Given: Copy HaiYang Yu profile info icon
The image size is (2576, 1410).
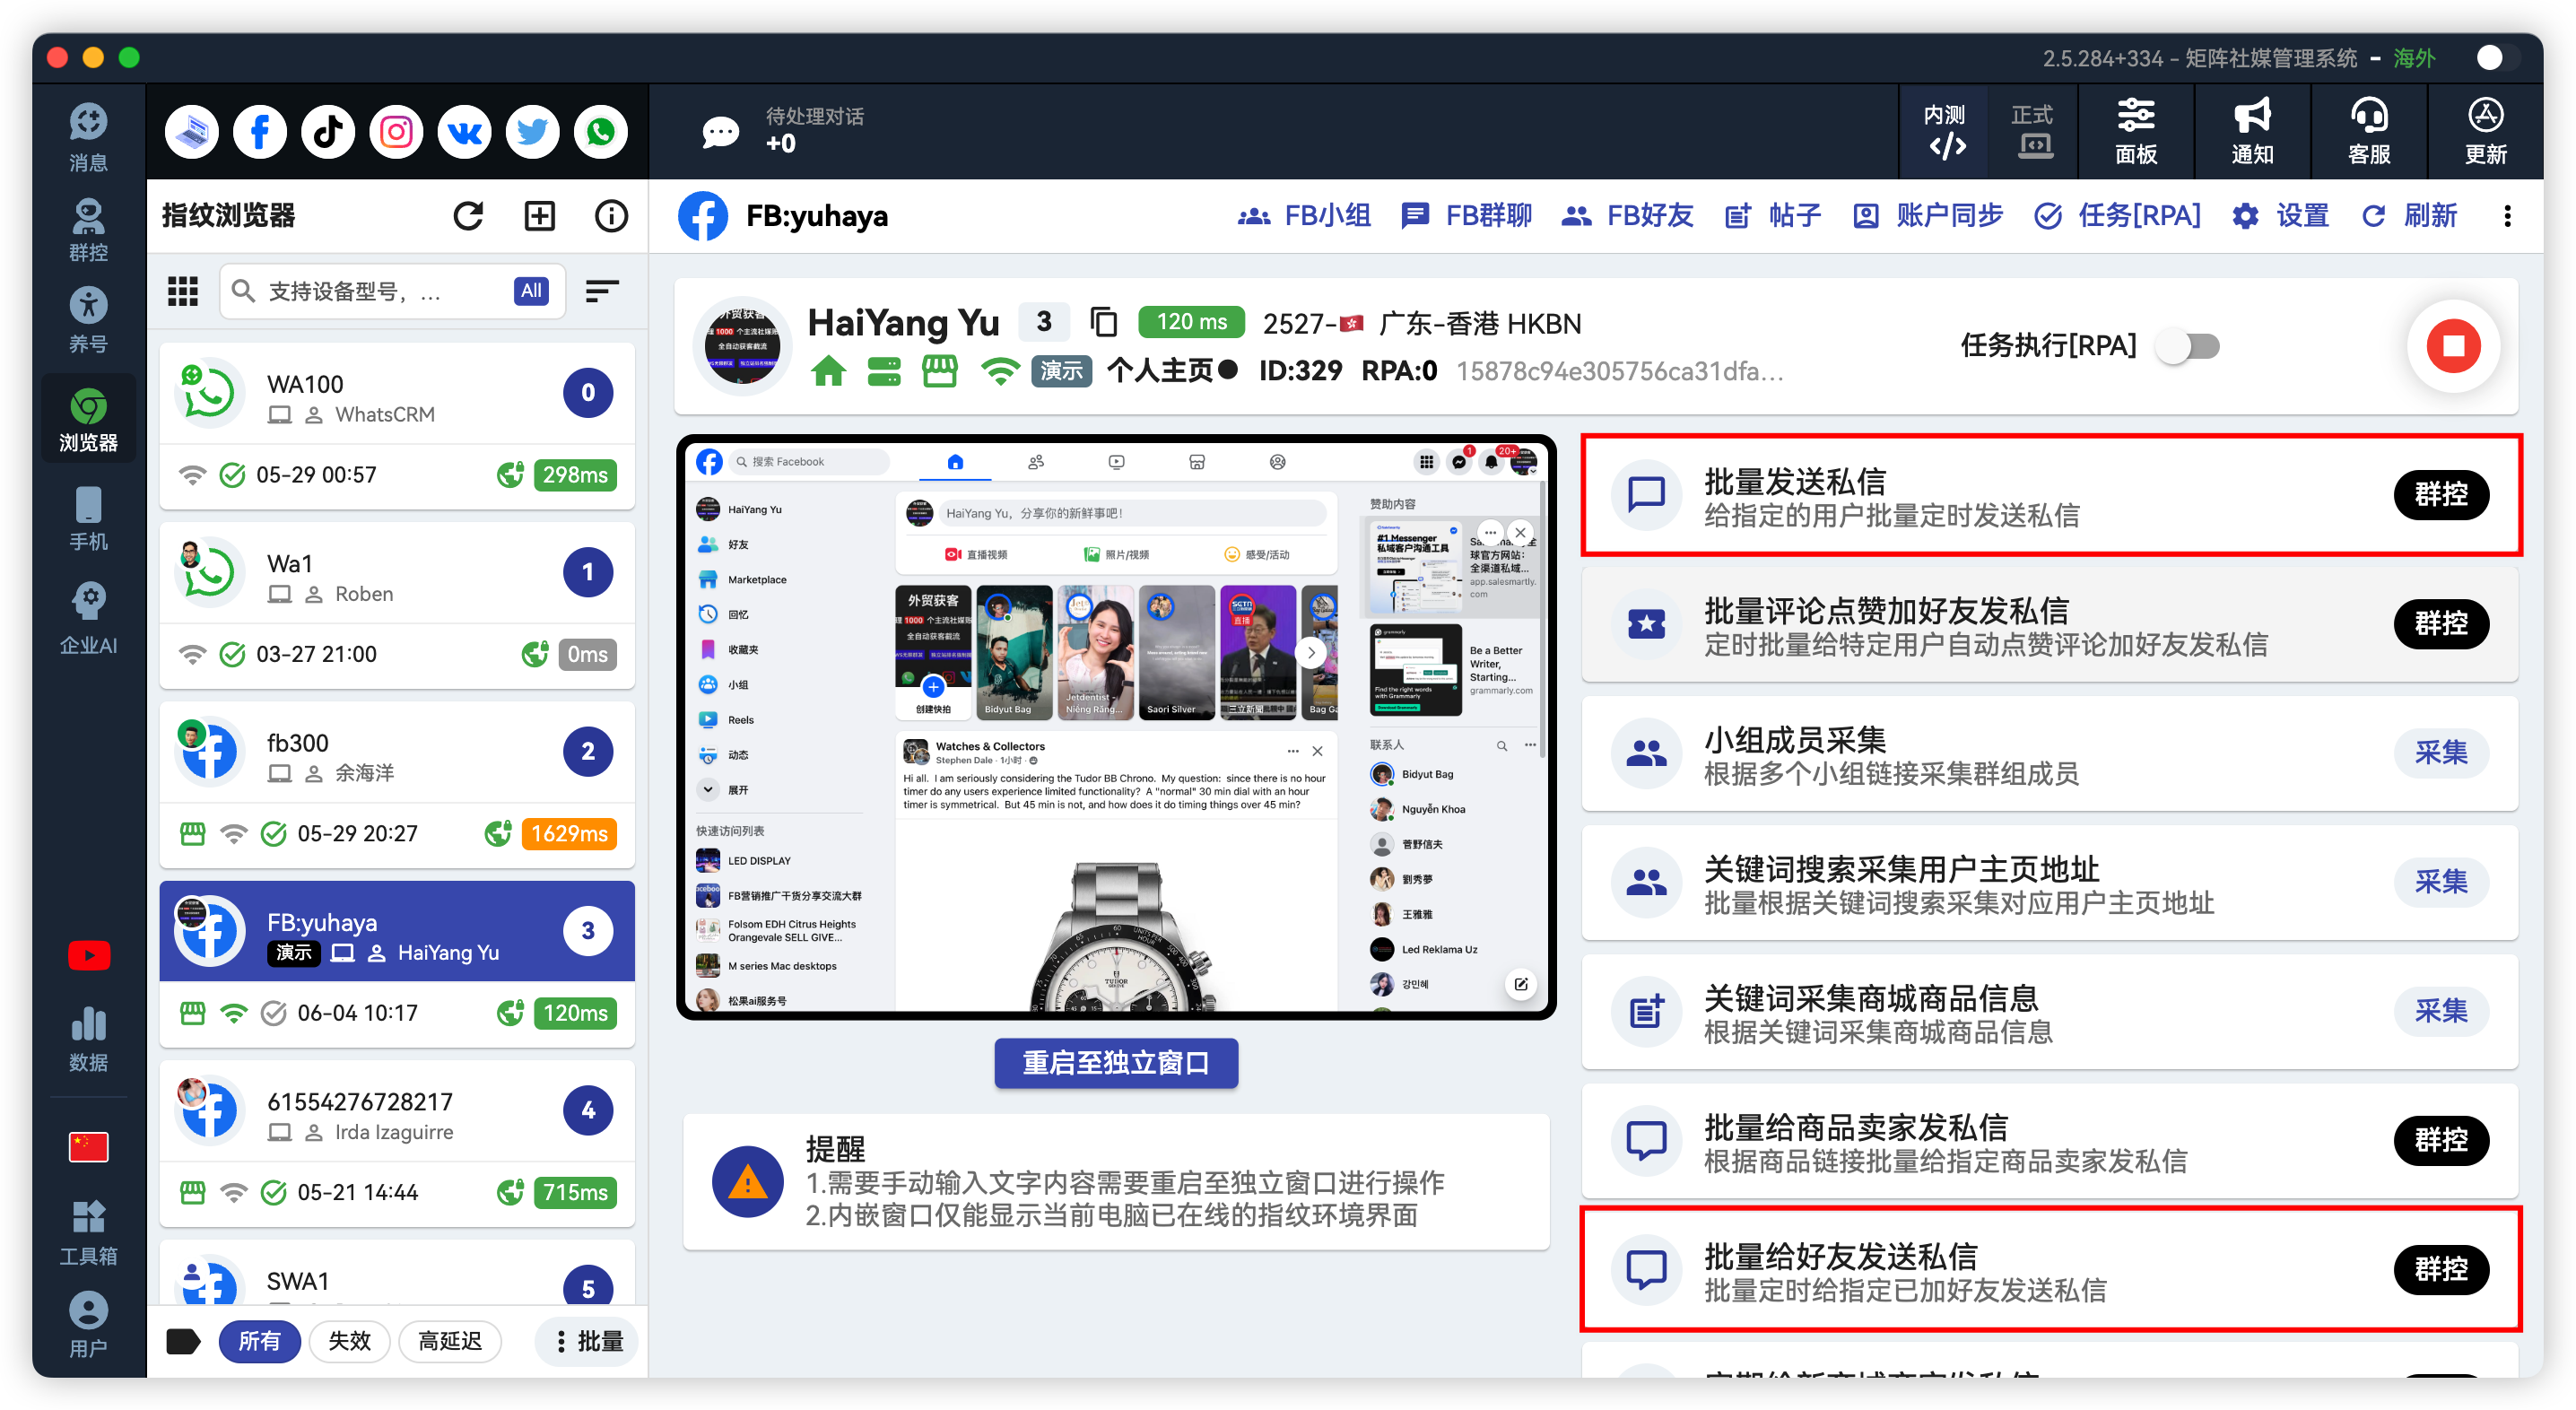Looking at the screenshot, I should coord(1104,322).
